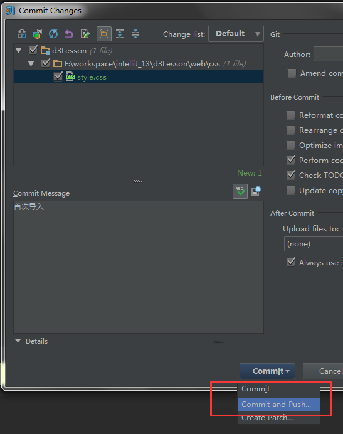Image resolution: width=343 pixels, height=434 pixels.
Task: Collapse the Details section triangle
Action: click(18, 341)
